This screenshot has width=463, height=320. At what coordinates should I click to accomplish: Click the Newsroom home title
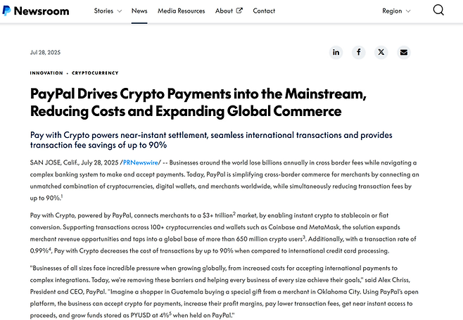coord(42,11)
